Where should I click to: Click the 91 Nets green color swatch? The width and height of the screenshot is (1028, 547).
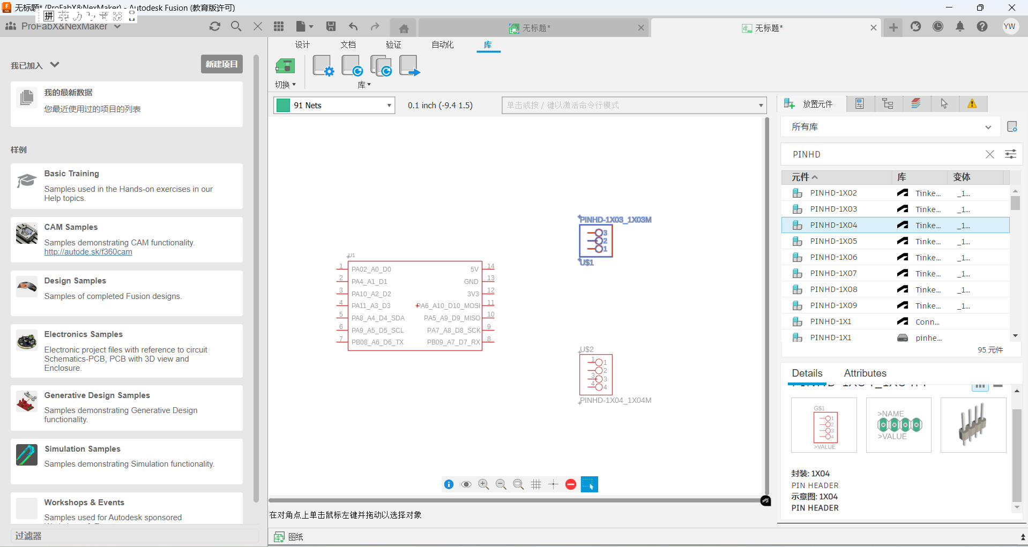(x=283, y=106)
